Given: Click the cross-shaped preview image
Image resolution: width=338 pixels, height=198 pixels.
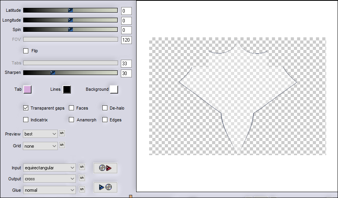Looking at the screenshot, I should 238,96.
